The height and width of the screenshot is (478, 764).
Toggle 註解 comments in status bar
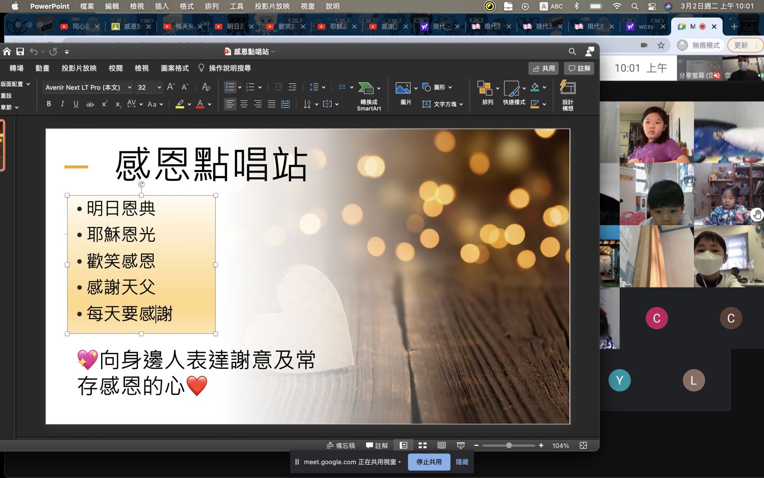[377, 446]
